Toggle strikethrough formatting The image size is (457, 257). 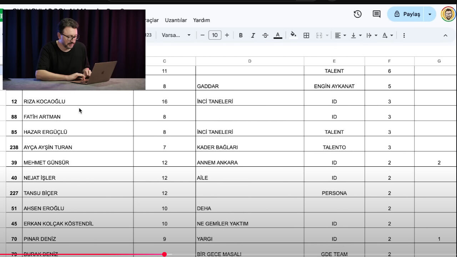(265, 35)
